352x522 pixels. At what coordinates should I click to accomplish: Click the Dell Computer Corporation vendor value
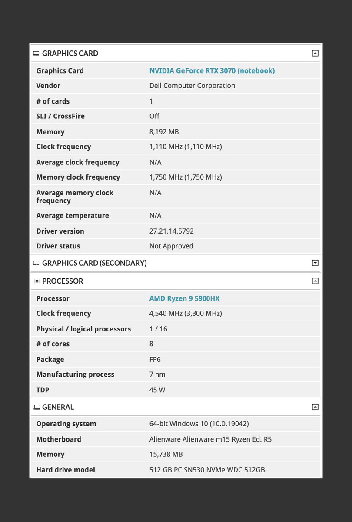(192, 86)
